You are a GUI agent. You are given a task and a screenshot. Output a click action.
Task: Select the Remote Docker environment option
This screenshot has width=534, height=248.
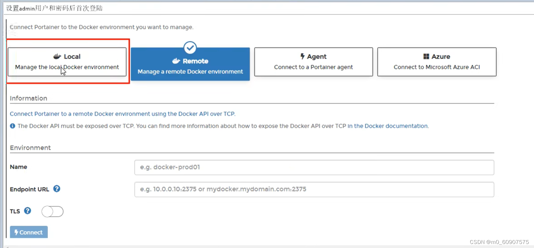click(x=190, y=64)
